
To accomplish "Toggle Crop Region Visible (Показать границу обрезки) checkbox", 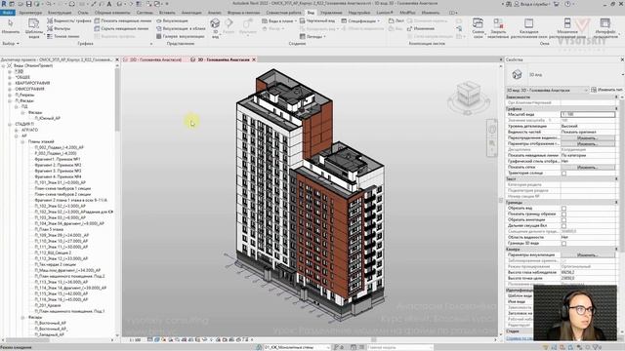I will pos(563,214).
